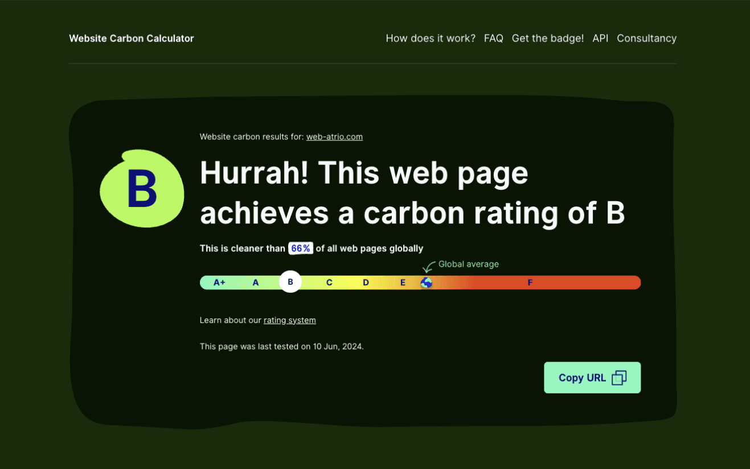Image resolution: width=750 pixels, height=469 pixels.
Task: Click the Copy URL button
Action: click(x=592, y=377)
